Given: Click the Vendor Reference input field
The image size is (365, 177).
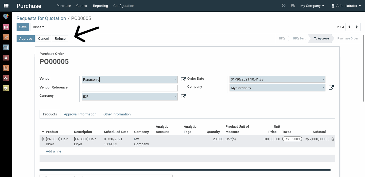Looking at the screenshot, I should 130,88.
